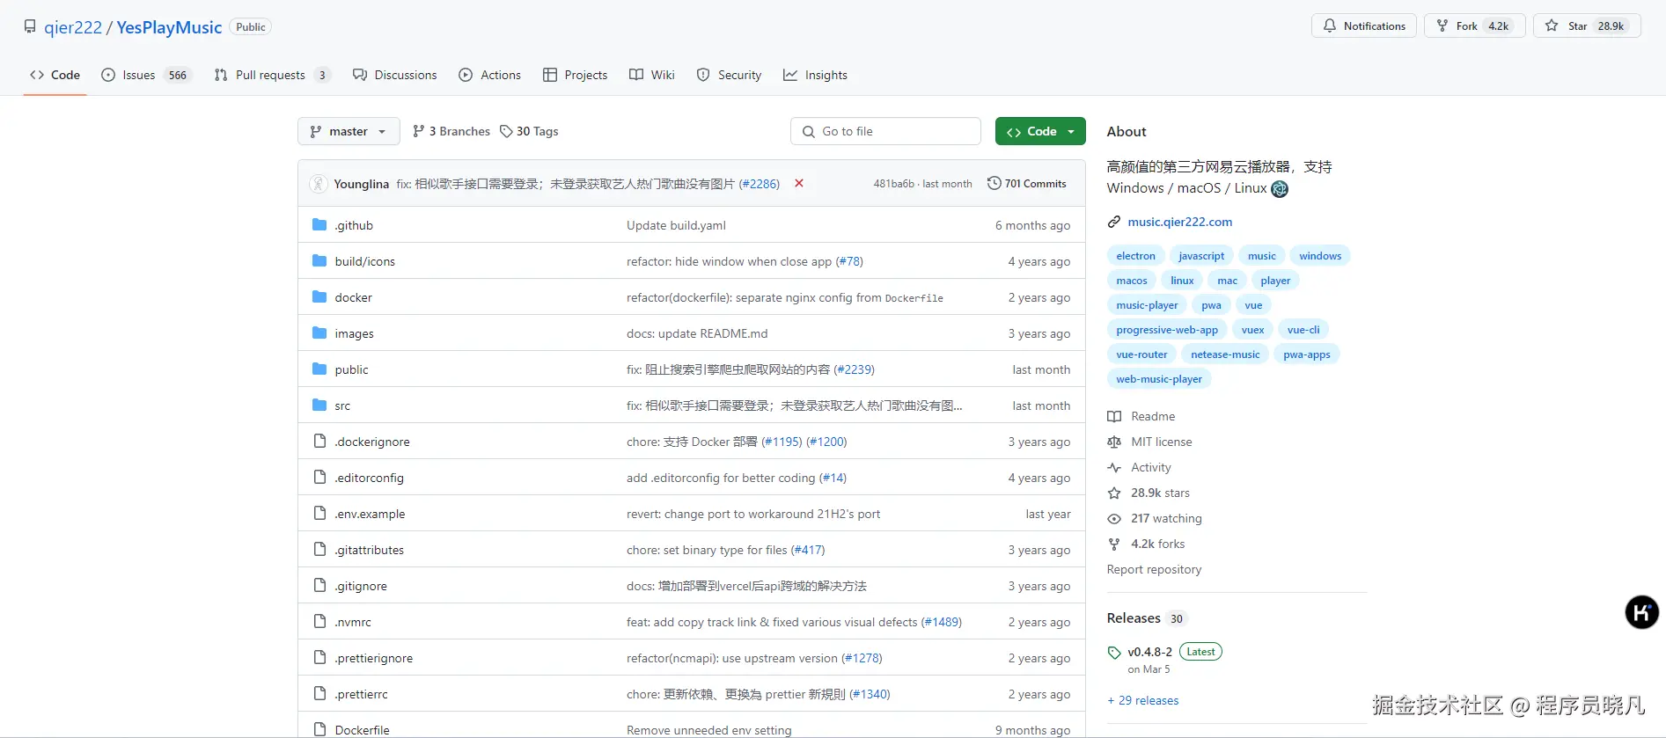Viewport: 1666px width, 738px height.
Task: Open the Update build.yaml commit message
Action: point(676,225)
